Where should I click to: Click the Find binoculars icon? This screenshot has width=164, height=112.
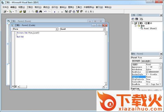point(40,12)
